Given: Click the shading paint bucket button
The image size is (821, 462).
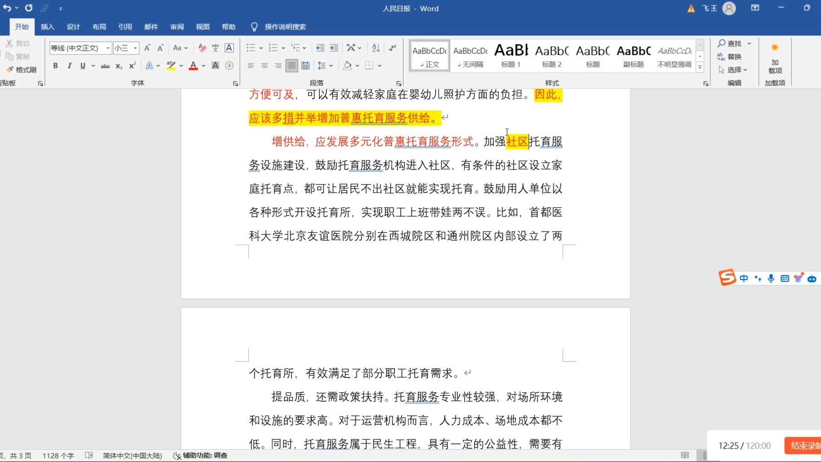Looking at the screenshot, I should (x=347, y=66).
